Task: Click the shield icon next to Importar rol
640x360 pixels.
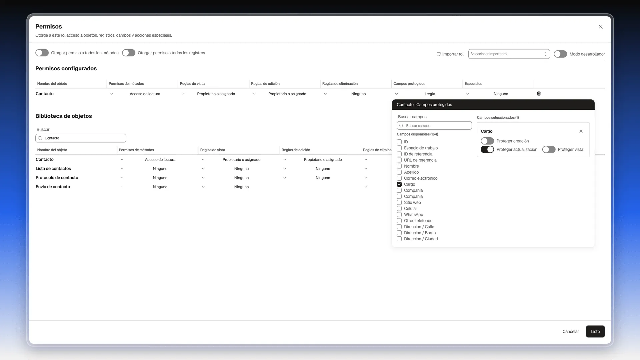Action: click(438, 54)
